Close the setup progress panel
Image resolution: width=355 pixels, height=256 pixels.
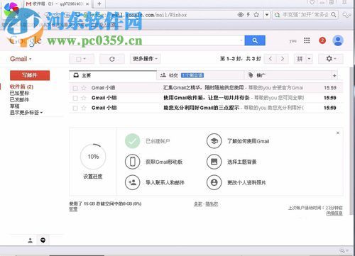[x=338, y=133]
